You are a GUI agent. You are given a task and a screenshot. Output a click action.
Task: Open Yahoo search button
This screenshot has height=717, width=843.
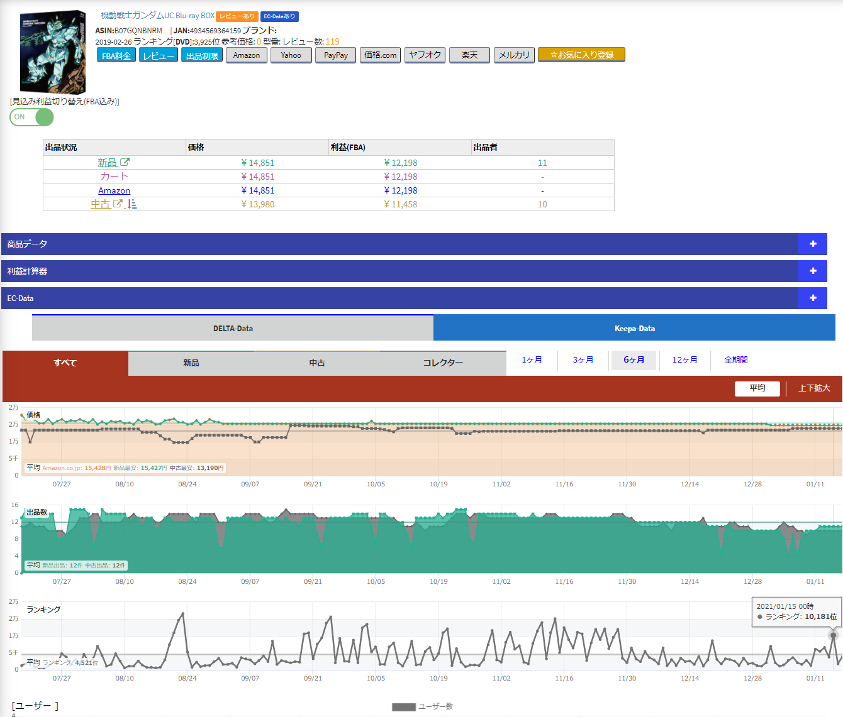click(x=291, y=55)
